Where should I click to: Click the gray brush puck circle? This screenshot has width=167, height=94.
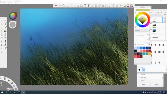tap(13, 25)
